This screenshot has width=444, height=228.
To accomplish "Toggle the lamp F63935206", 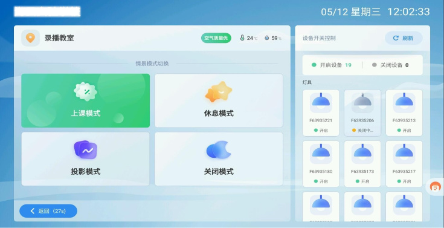I will point(362,113).
